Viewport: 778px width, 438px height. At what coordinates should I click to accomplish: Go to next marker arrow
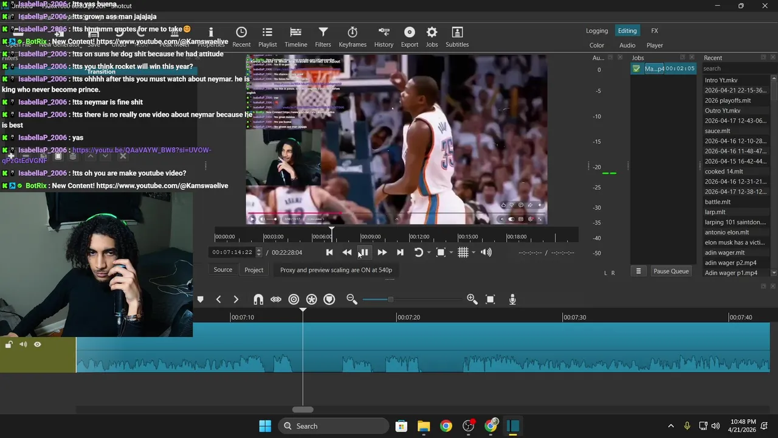coord(236,299)
